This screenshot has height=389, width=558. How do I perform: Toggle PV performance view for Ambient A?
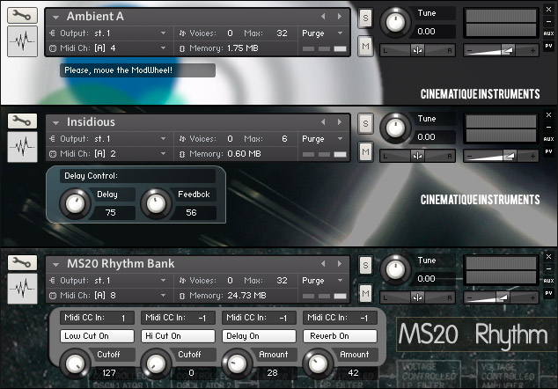point(548,46)
